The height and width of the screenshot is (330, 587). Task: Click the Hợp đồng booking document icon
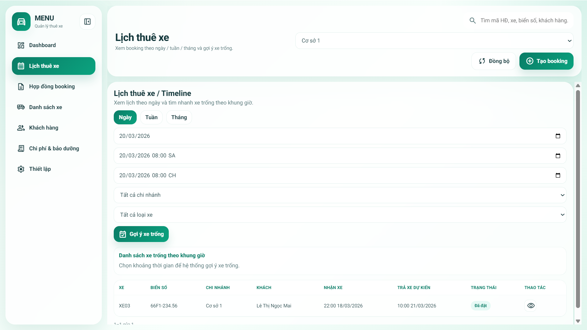click(21, 86)
